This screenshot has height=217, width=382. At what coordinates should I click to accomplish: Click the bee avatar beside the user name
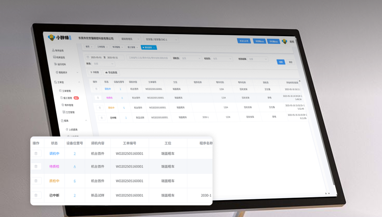coord(284,41)
